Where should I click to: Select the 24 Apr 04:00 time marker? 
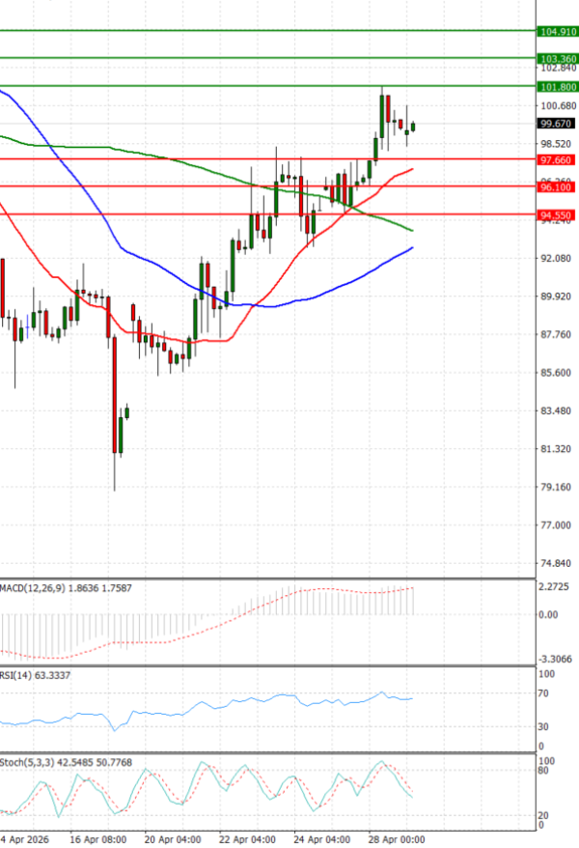(x=323, y=839)
